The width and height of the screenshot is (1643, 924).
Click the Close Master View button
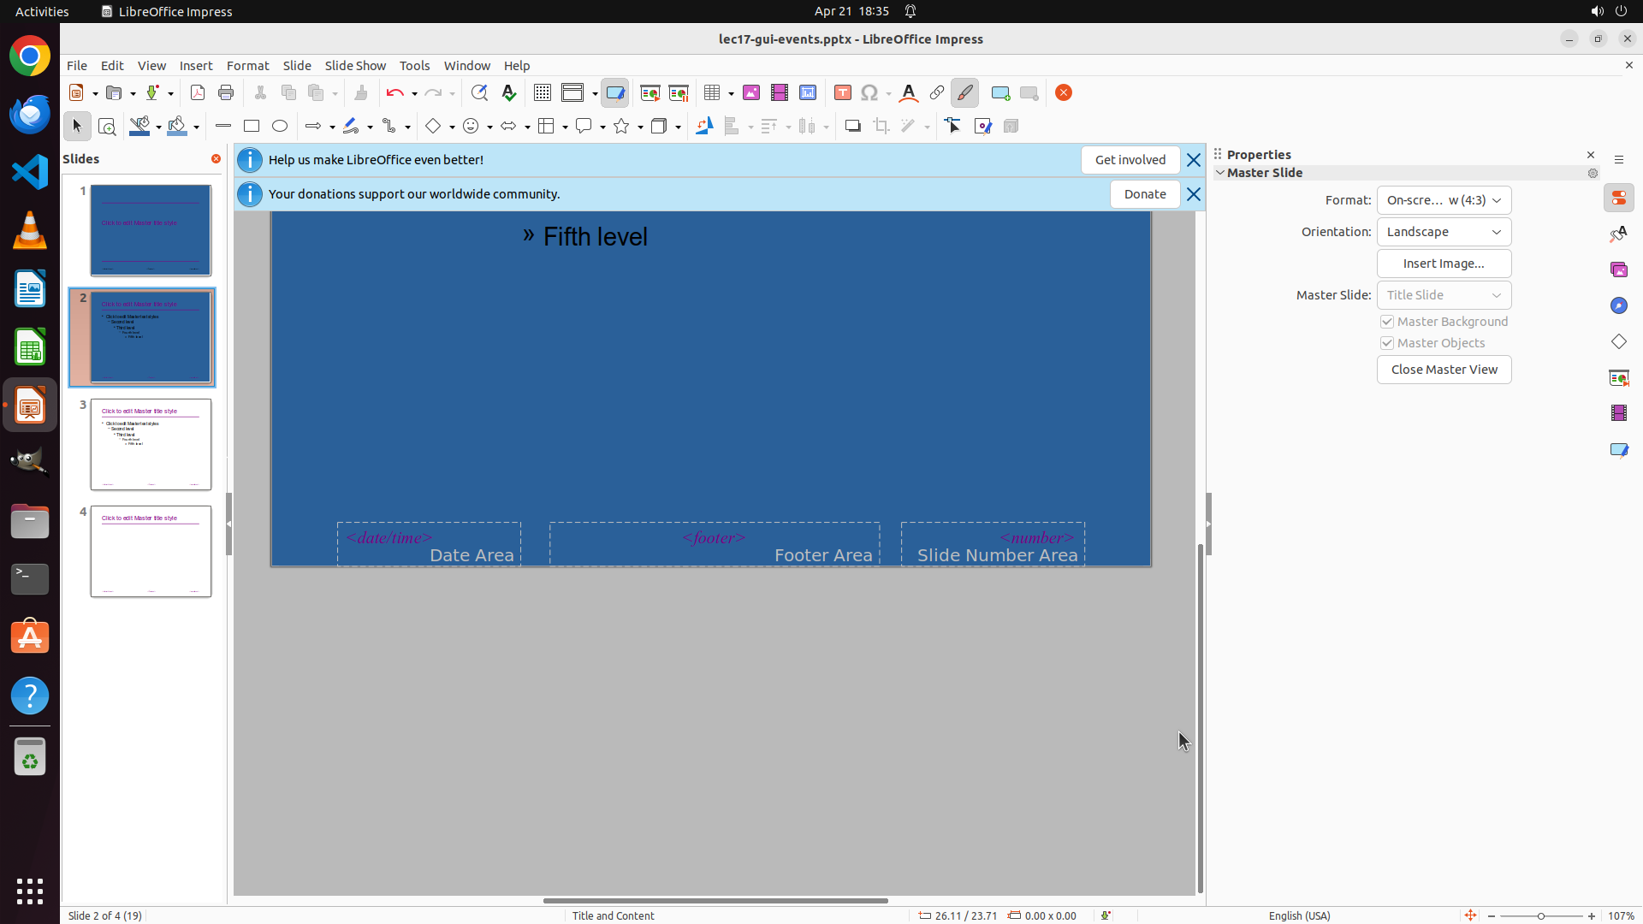1444,370
